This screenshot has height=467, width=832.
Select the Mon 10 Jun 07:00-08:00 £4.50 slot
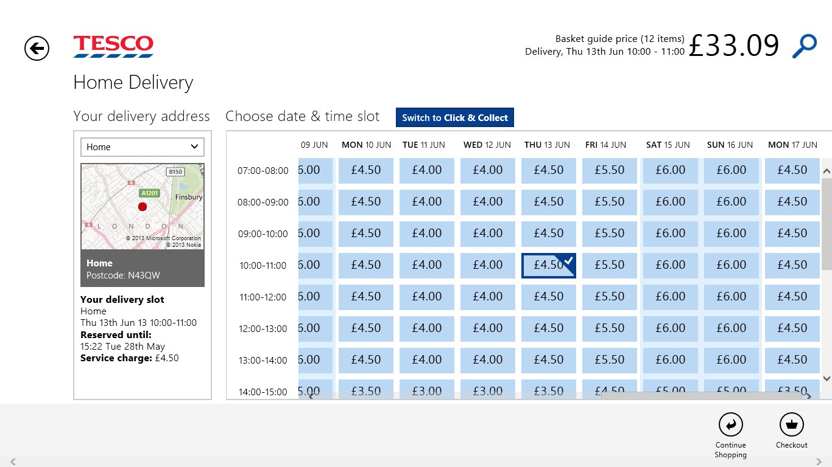click(x=365, y=170)
